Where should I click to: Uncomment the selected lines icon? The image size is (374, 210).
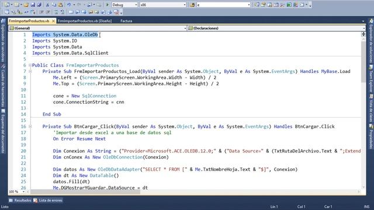[63, 12]
